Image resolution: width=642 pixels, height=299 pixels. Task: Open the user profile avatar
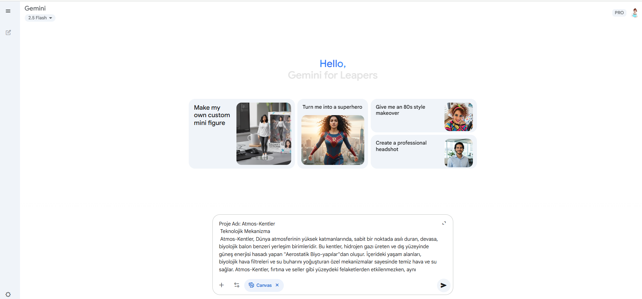coord(635,13)
